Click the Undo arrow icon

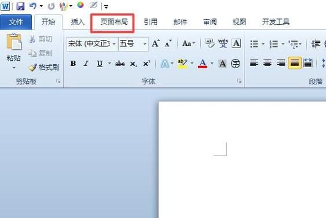(33, 6)
